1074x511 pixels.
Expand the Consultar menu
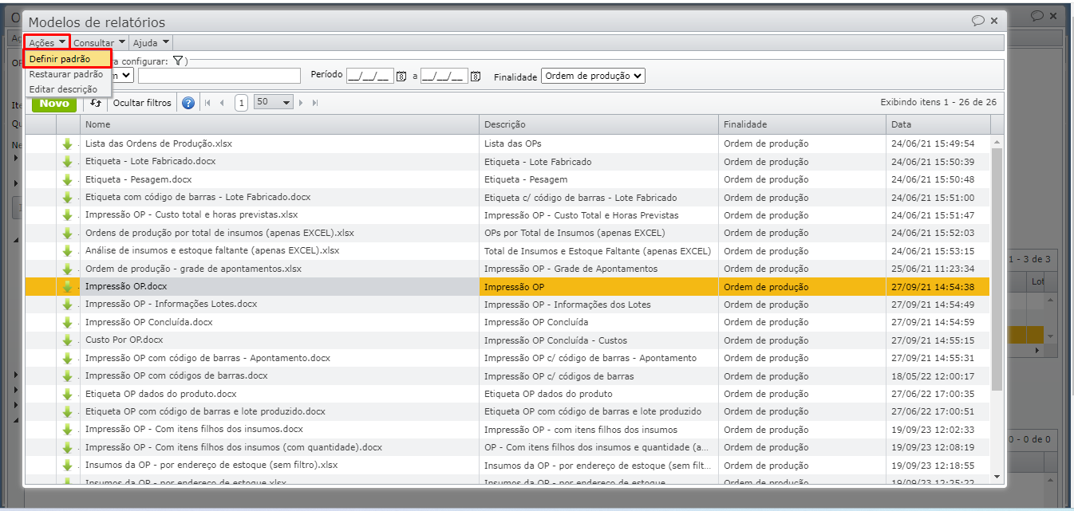pos(99,42)
